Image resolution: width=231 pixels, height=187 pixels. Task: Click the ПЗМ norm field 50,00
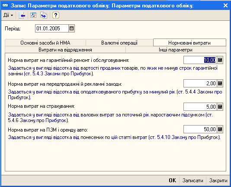point(200,129)
